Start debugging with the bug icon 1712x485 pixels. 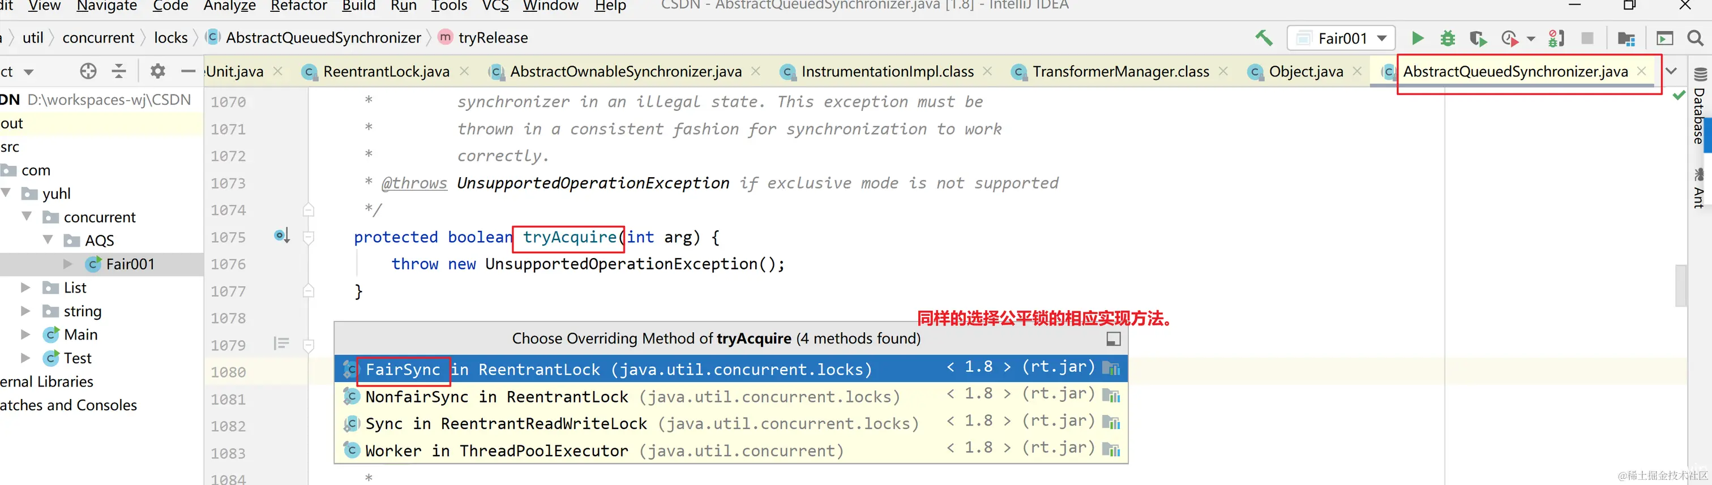coord(1448,38)
